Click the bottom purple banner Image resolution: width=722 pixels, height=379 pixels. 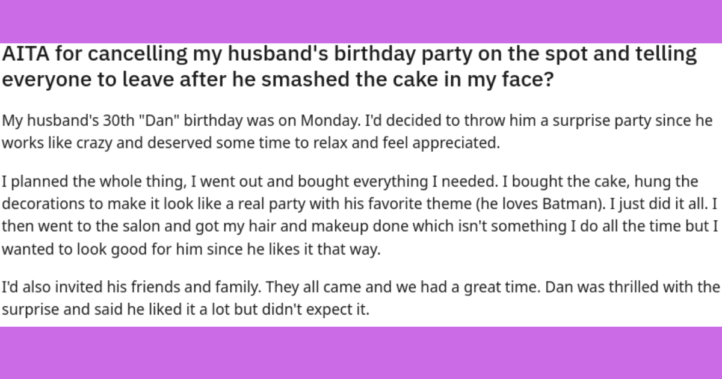(361, 353)
